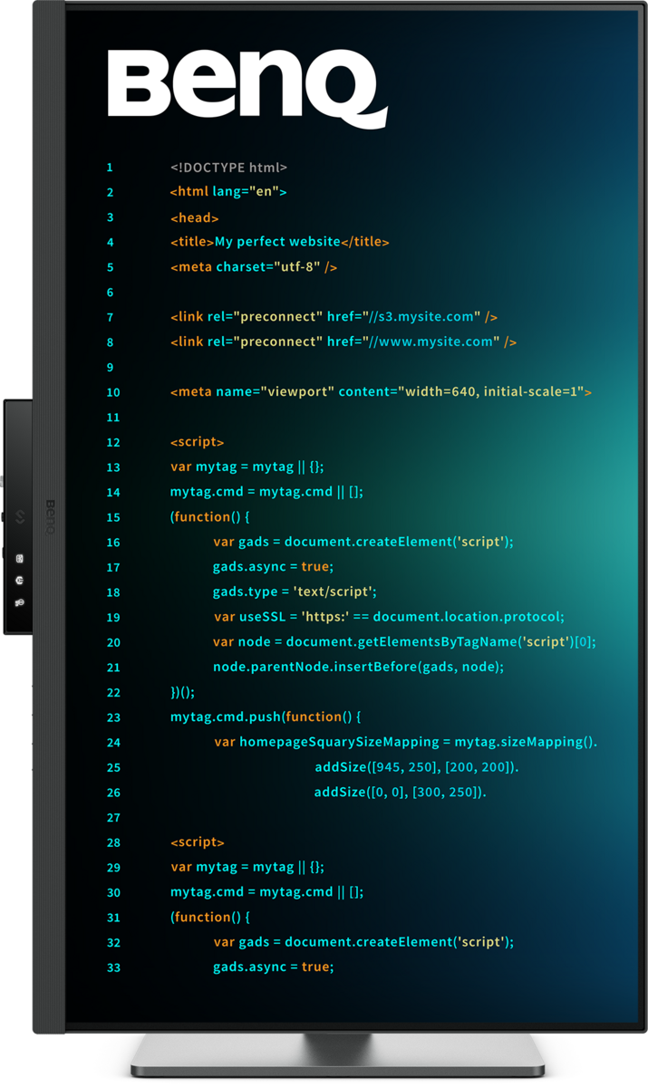Click the large white BenQ logo
This screenshot has width=648, height=1087.
click(x=247, y=87)
